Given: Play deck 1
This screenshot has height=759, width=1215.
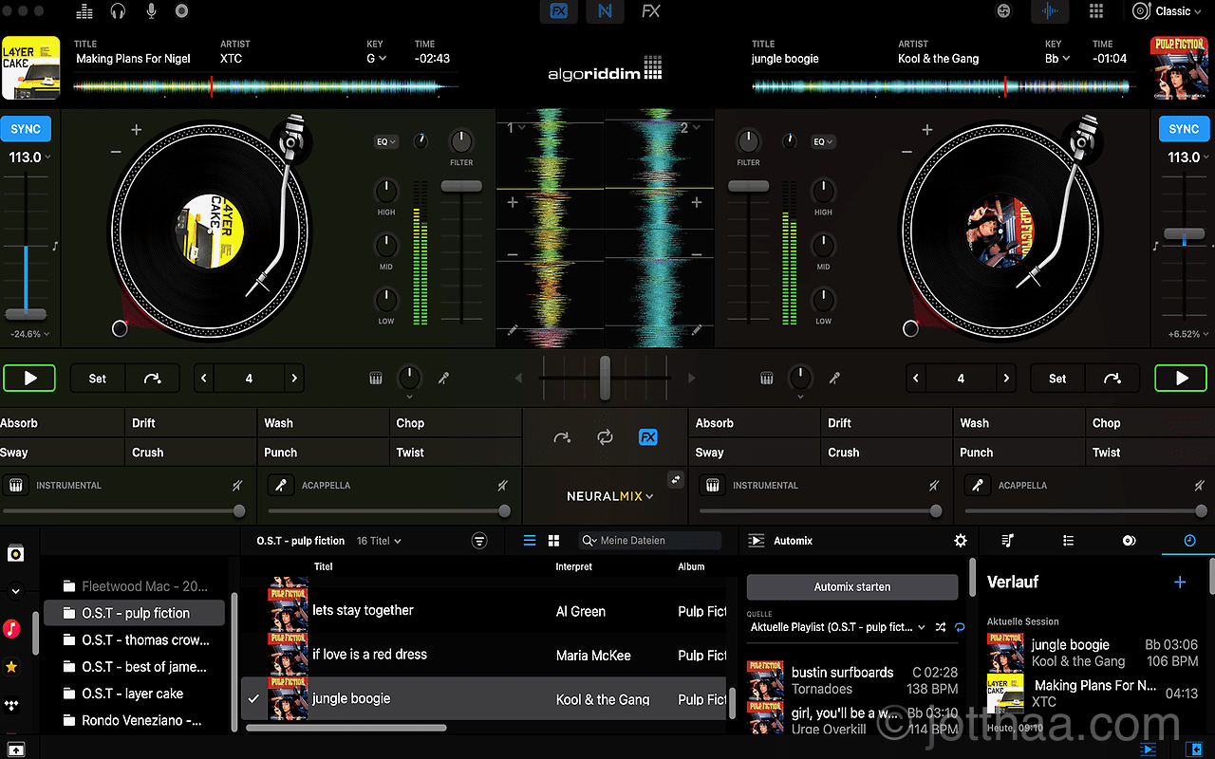Looking at the screenshot, I should click(x=29, y=379).
